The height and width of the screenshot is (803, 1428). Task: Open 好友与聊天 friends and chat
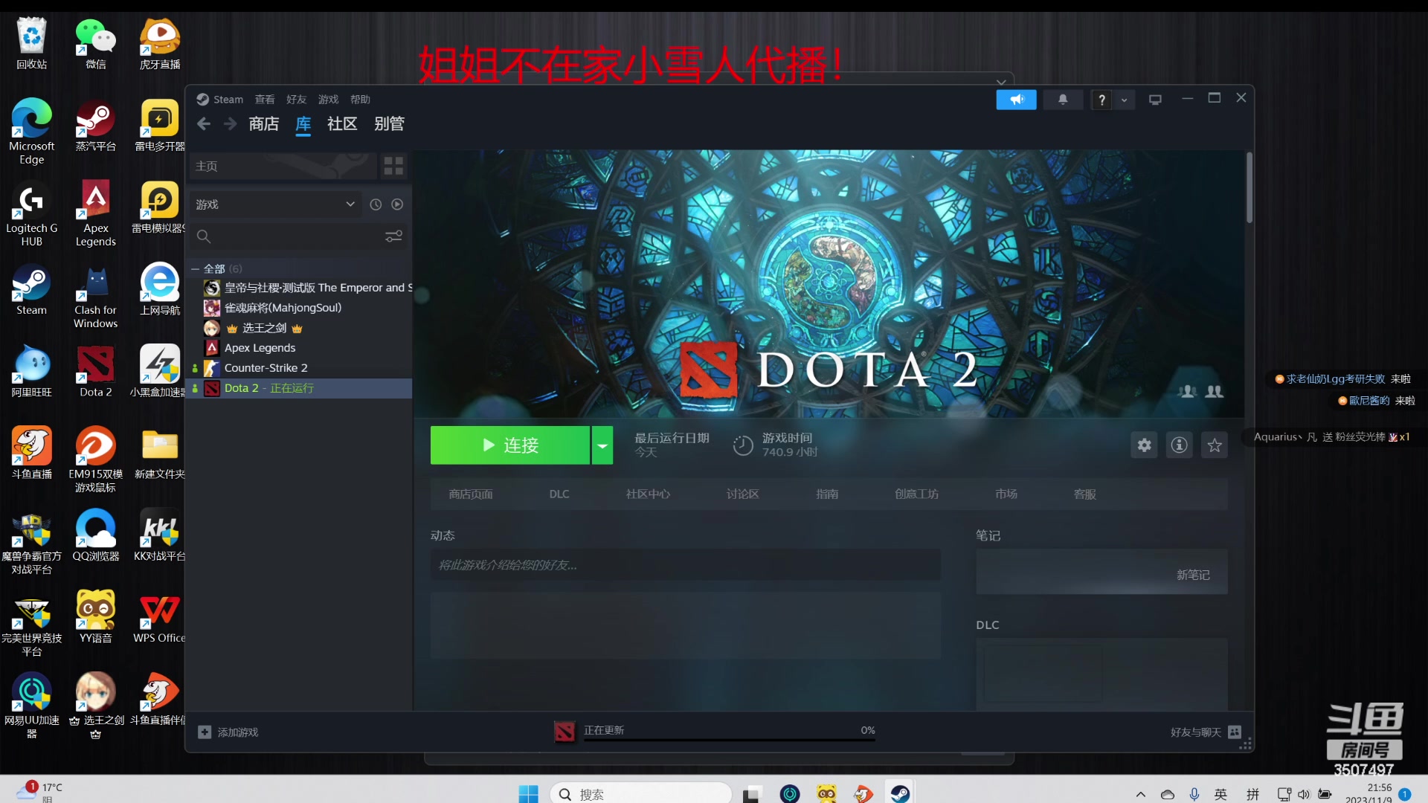[1206, 732]
